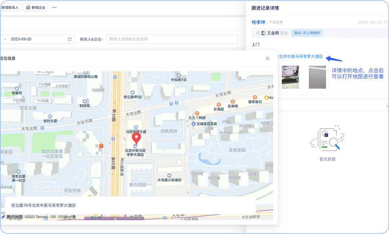Image resolution: width=389 pixels, height=234 pixels.
Task: Click the 北京中奥马哥孛罗大酒店 hotel icon under the pin
Action: (135, 146)
